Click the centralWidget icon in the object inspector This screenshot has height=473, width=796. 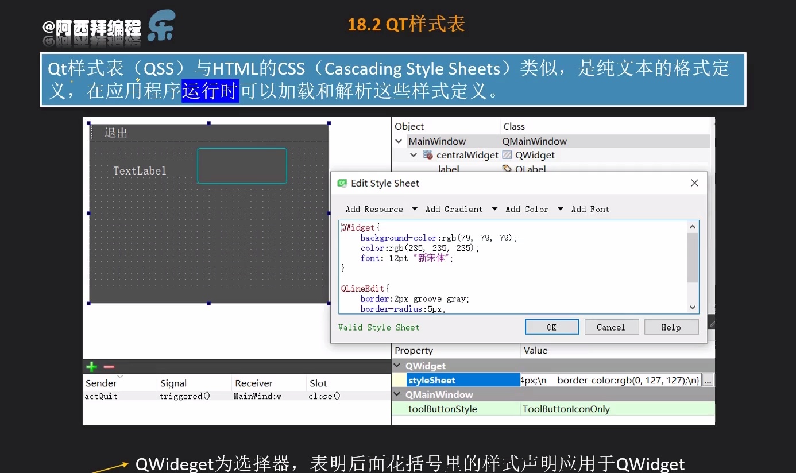coord(427,155)
